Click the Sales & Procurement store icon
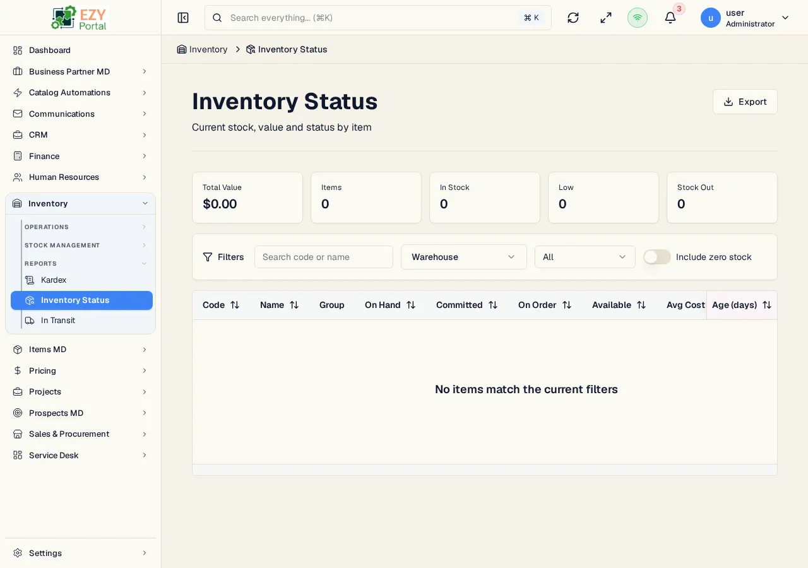The height and width of the screenshot is (568, 808). [x=18, y=434]
